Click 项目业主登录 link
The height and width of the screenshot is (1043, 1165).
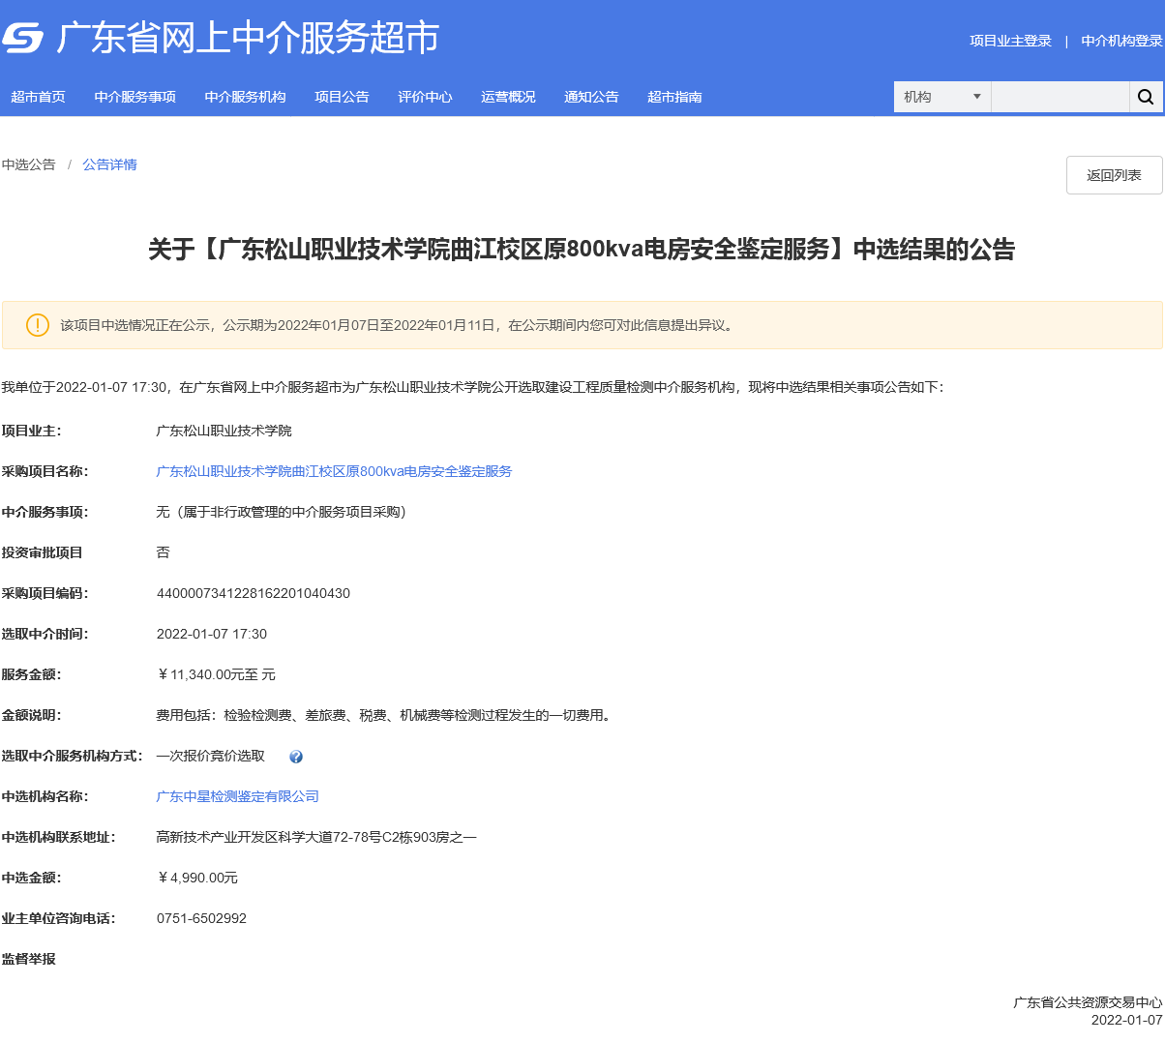1011,41
